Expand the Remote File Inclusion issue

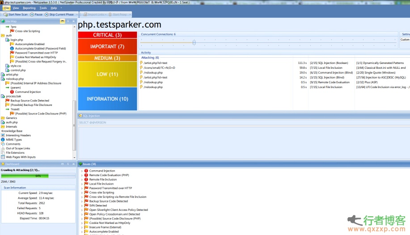point(82,180)
